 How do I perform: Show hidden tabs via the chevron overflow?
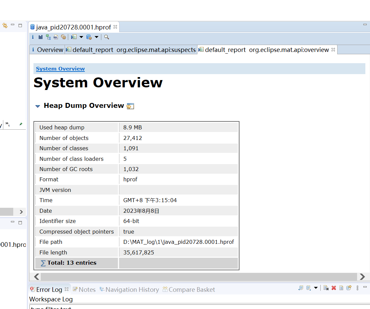point(7,124)
